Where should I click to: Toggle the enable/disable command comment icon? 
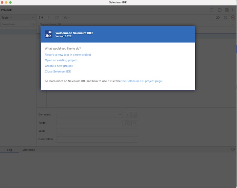[x=127, y=115]
